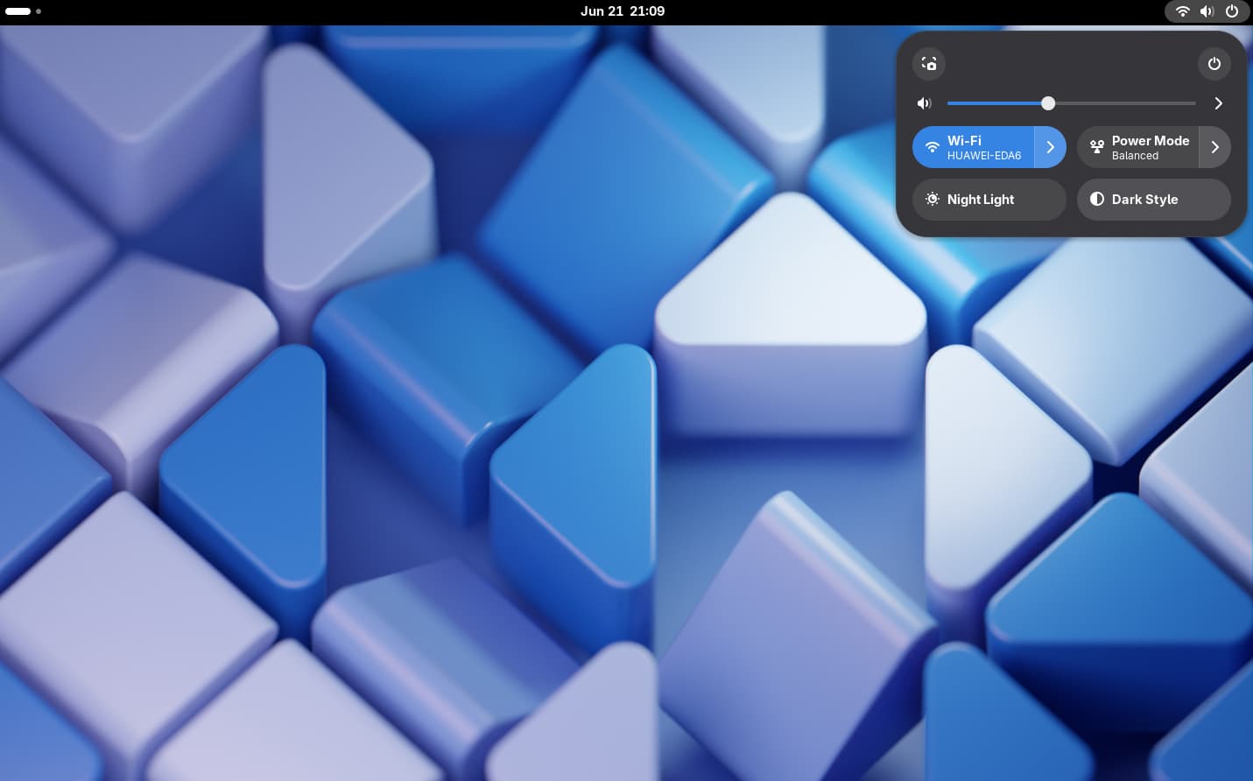Expand the Wi-Fi networks list chevron
1253x781 pixels.
pos(1050,147)
